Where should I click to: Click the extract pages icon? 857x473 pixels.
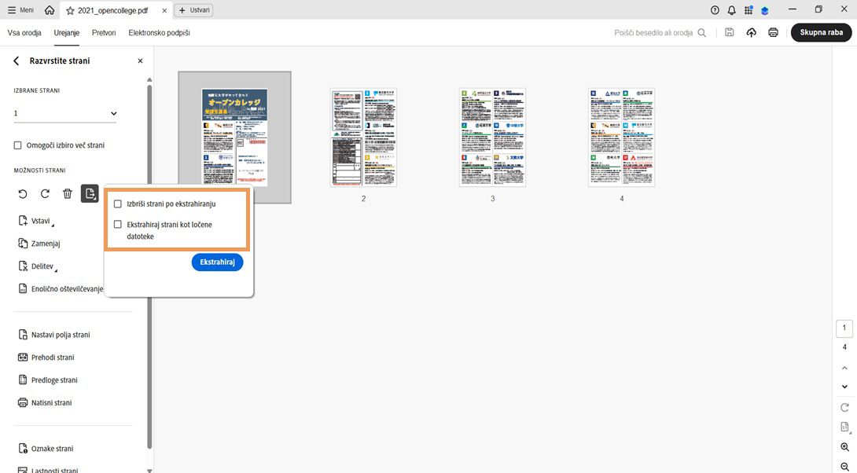[x=90, y=193]
